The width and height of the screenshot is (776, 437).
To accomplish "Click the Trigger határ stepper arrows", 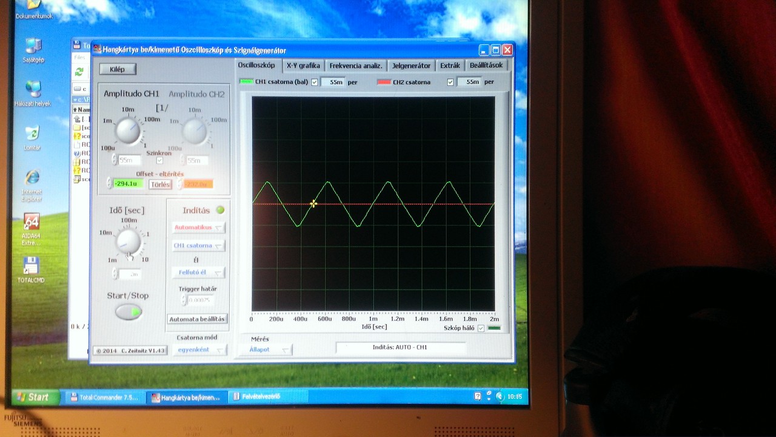I will (x=182, y=300).
